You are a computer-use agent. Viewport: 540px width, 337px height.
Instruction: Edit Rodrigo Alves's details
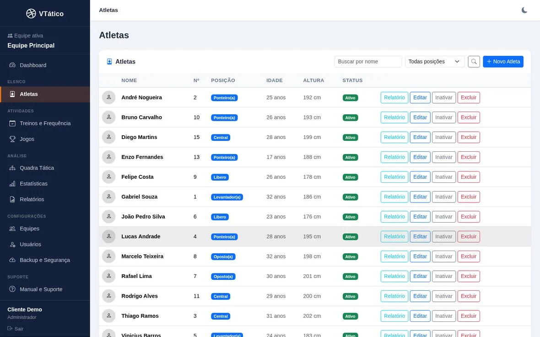point(420,296)
